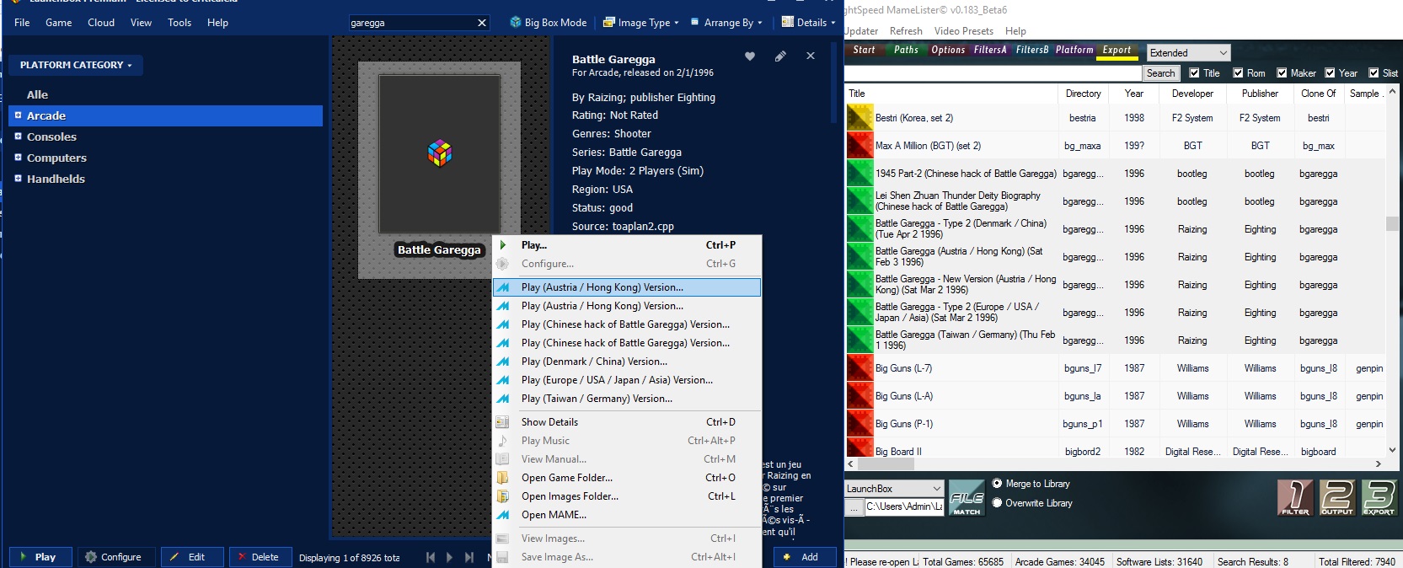
Task: Click the Max A Million row red icon
Action: pos(859,146)
